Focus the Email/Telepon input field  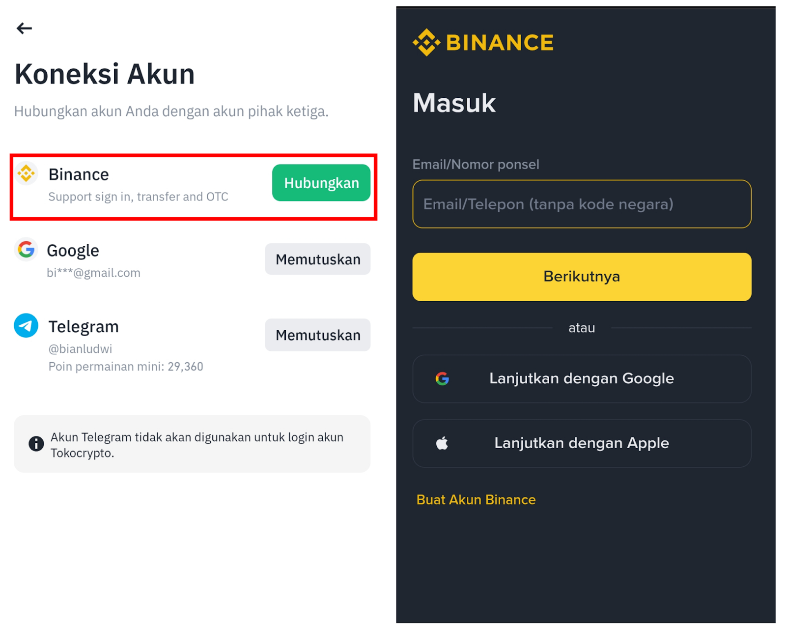(582, 204)
